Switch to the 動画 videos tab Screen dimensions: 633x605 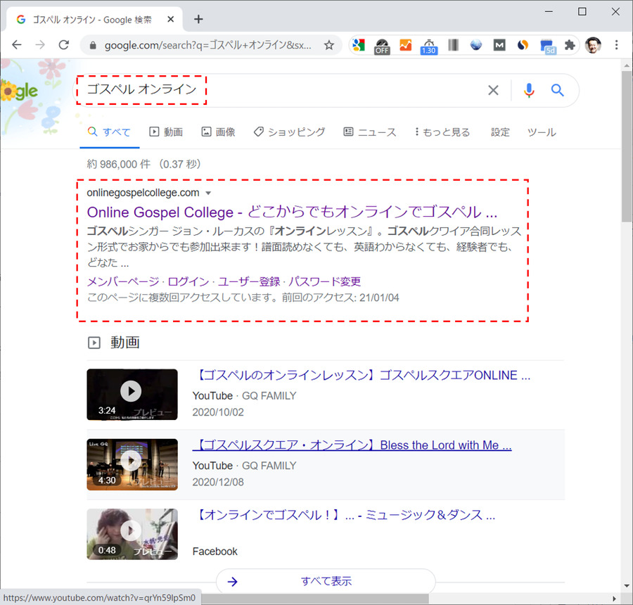pos(166,132)
